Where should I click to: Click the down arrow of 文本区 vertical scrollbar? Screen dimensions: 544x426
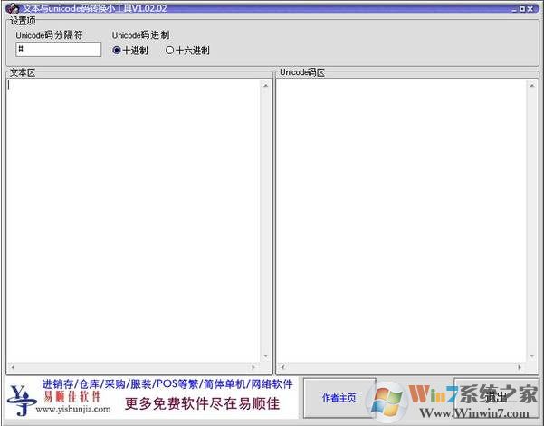point(266,356)
